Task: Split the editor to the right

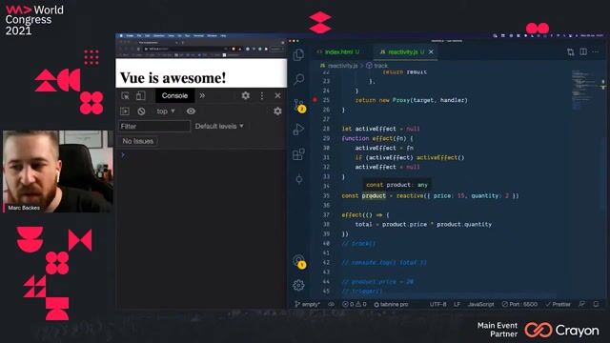Action: (583, 51)
